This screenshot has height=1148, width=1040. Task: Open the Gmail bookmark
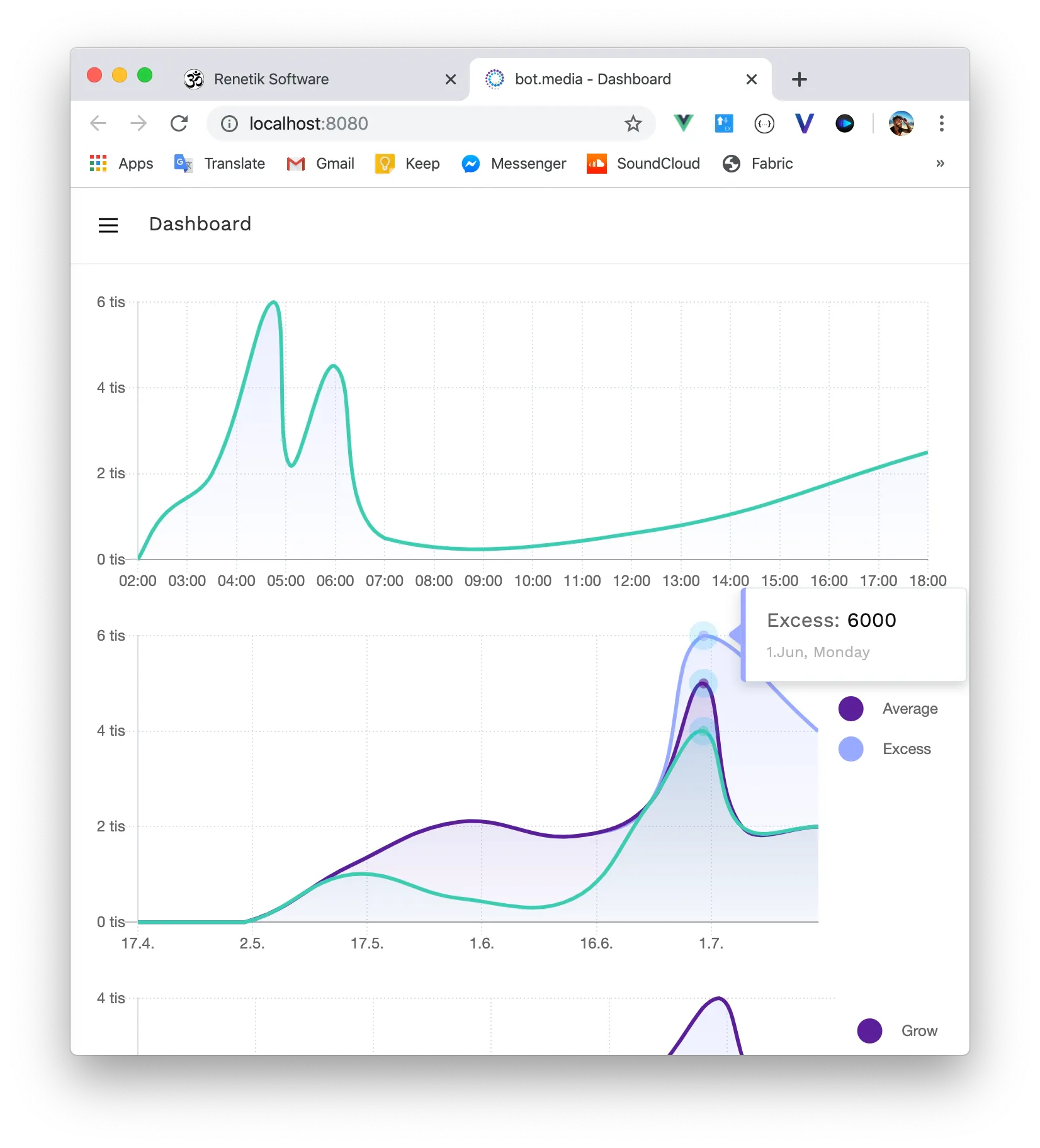320,164
